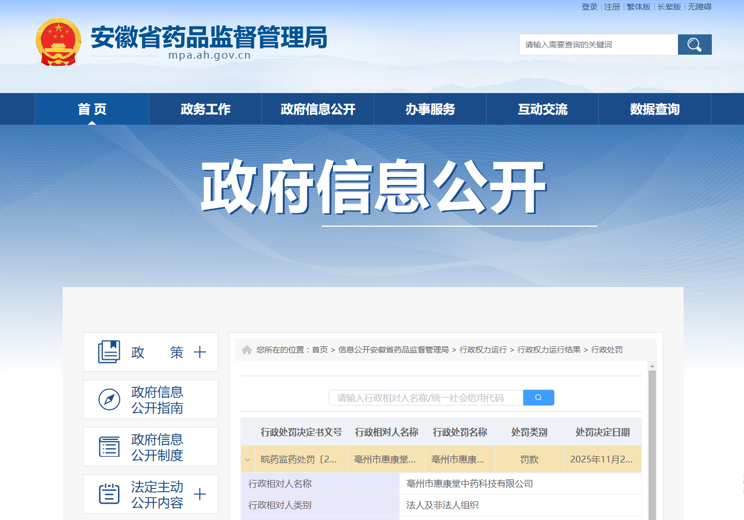Click the policy document icon in sidebar

click(109, 352)
